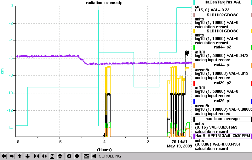Screen dimensions: 252x160
Task: Pan the graph left with the left arrow
Action: 4,156
